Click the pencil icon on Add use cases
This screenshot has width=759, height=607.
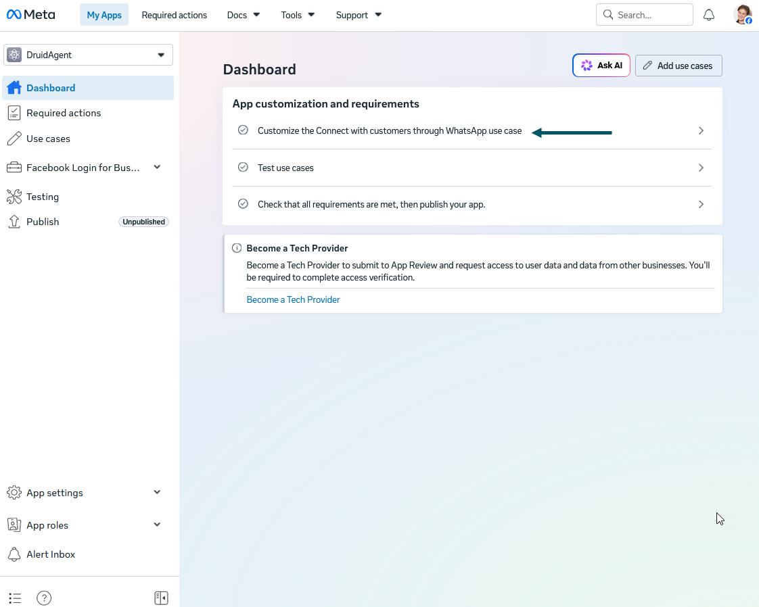pyautogui.click(x=647, y=66)
